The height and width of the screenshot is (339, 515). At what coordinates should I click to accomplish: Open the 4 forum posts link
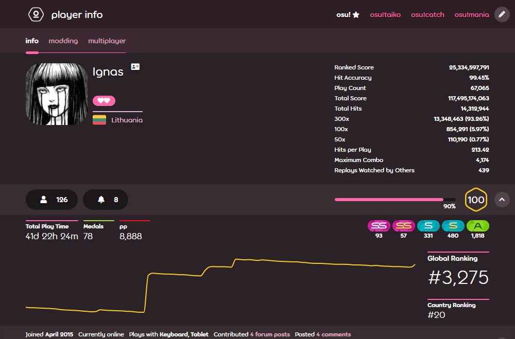tap(270, 334)
